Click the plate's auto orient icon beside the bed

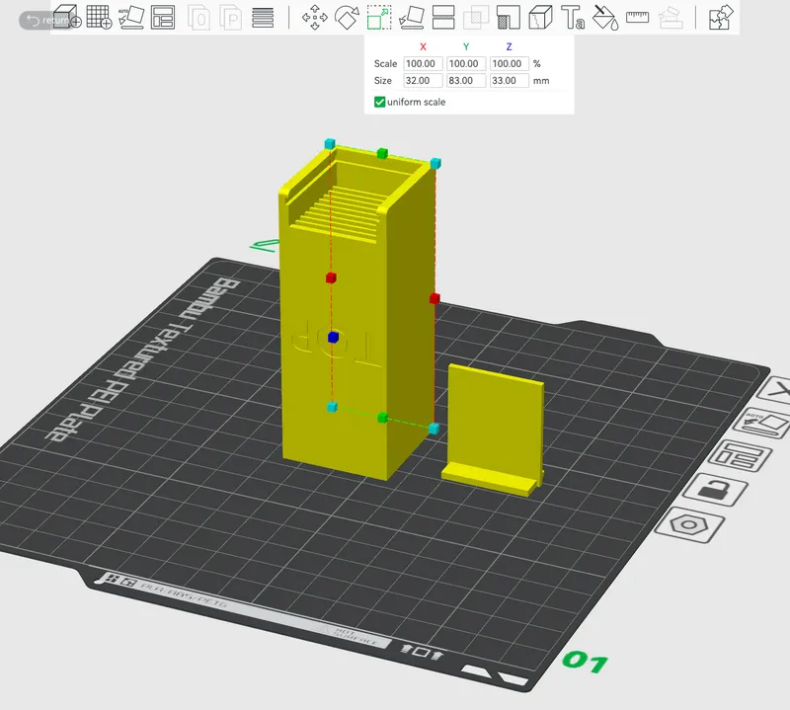(x=762, y=423)
